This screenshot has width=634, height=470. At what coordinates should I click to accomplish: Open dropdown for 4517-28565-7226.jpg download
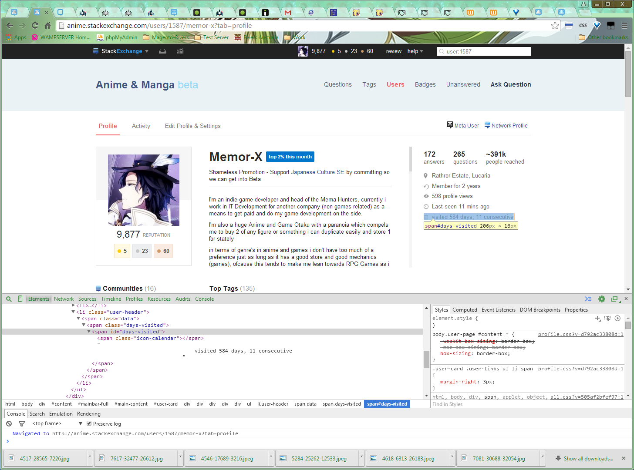click(90, 458)
